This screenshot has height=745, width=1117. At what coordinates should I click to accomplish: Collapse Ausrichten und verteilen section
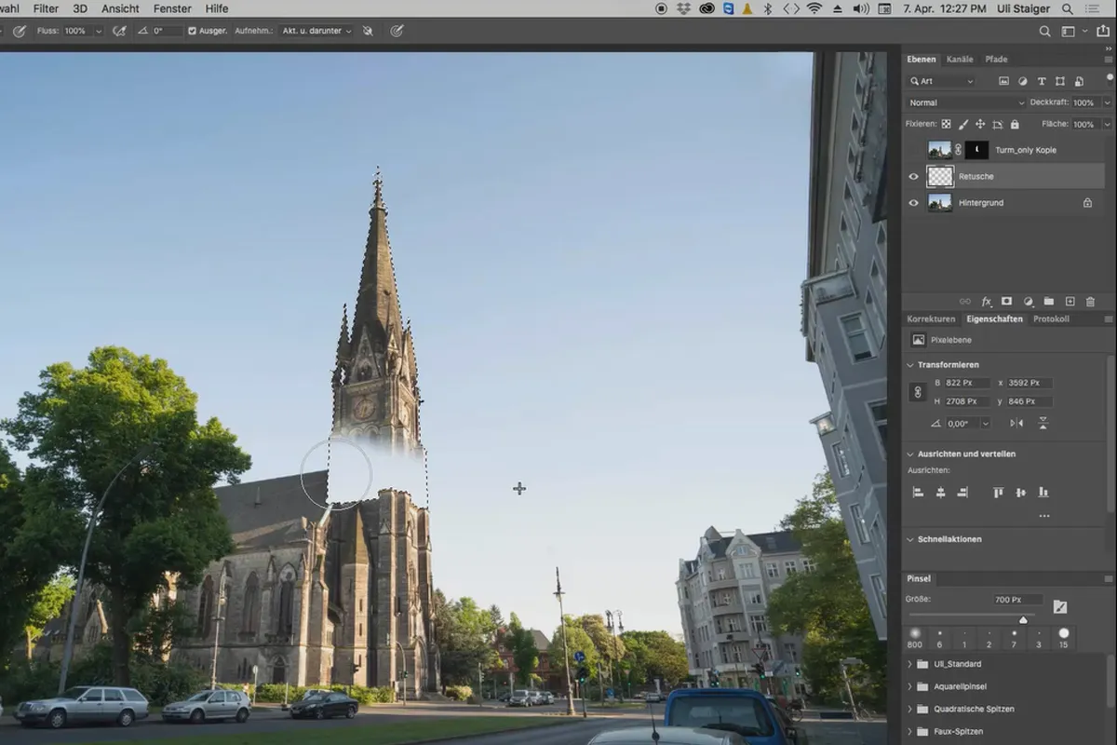point(910,454)
